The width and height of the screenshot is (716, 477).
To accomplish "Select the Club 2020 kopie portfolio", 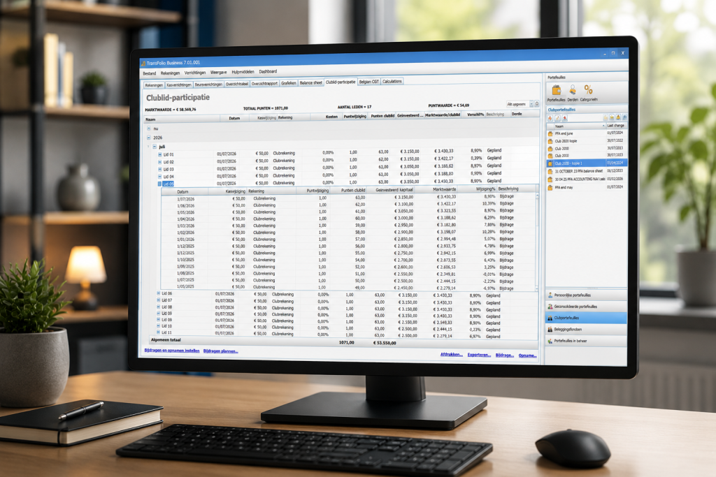I will [587, 141].
